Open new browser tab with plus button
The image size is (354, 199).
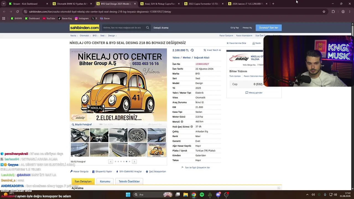point(273,4)
